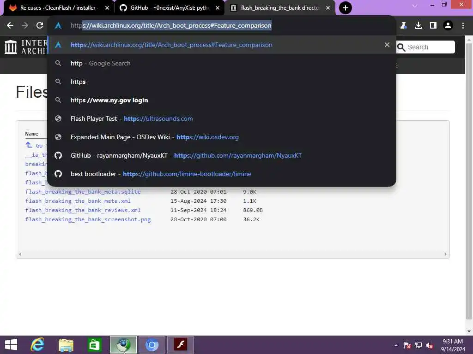Select the Arch boot process wiki suggestion

pos(222,45)
